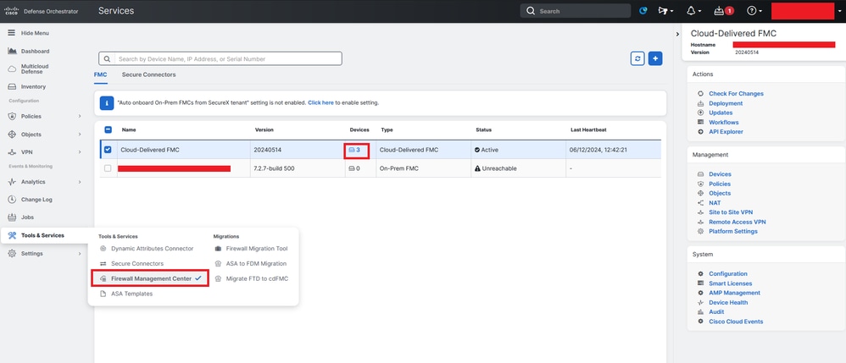Screen dimensions: 846x363
Task: Click the device search input field
Action: pyautogui.click(x=220, y=58)
